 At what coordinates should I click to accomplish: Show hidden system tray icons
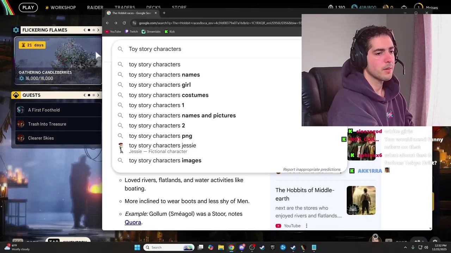(x=405, y=247)
